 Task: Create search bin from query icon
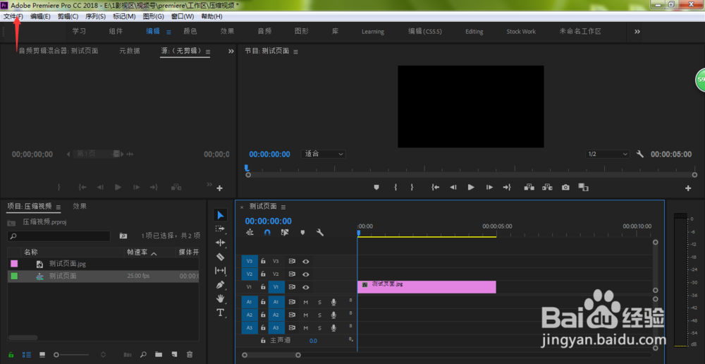point(123,236)
